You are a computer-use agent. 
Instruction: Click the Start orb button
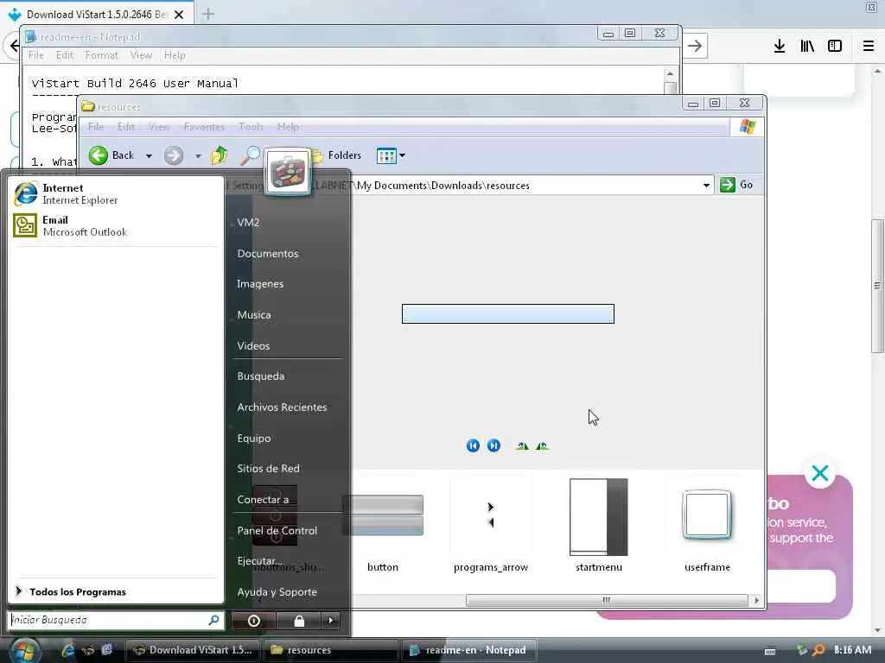(23, 650)
